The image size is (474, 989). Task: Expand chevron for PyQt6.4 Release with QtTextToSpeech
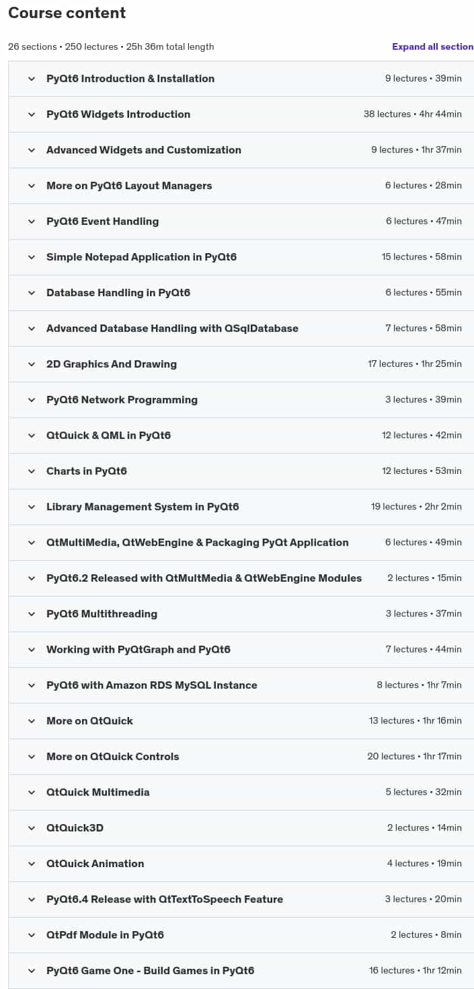point(31,899)
